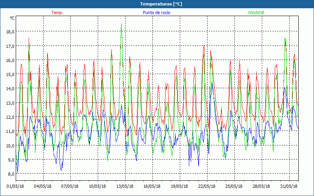Screen dimensions: 314x196
Task: Click the 13,0 y-axis value
Action: click(x=10, y=103)
